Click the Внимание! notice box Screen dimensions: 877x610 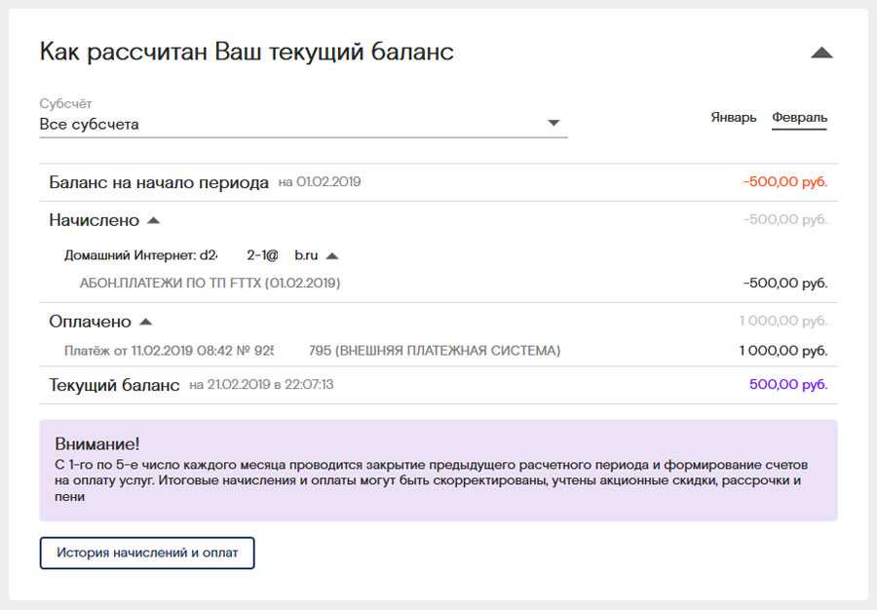(438, 470)
